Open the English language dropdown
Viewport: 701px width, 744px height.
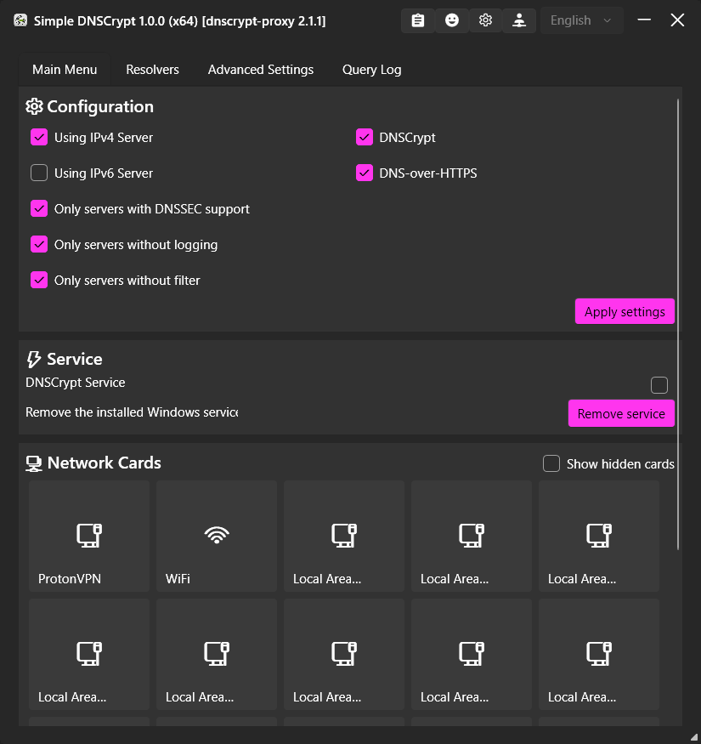coord(581,20)
